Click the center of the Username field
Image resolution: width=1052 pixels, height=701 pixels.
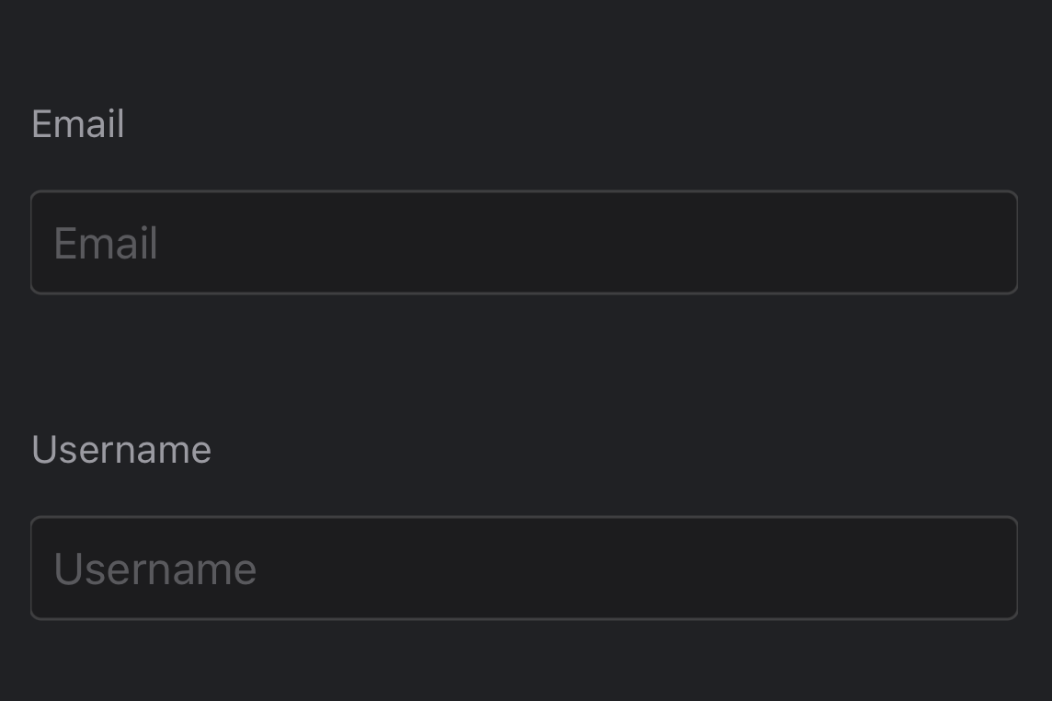pos(524,568)
